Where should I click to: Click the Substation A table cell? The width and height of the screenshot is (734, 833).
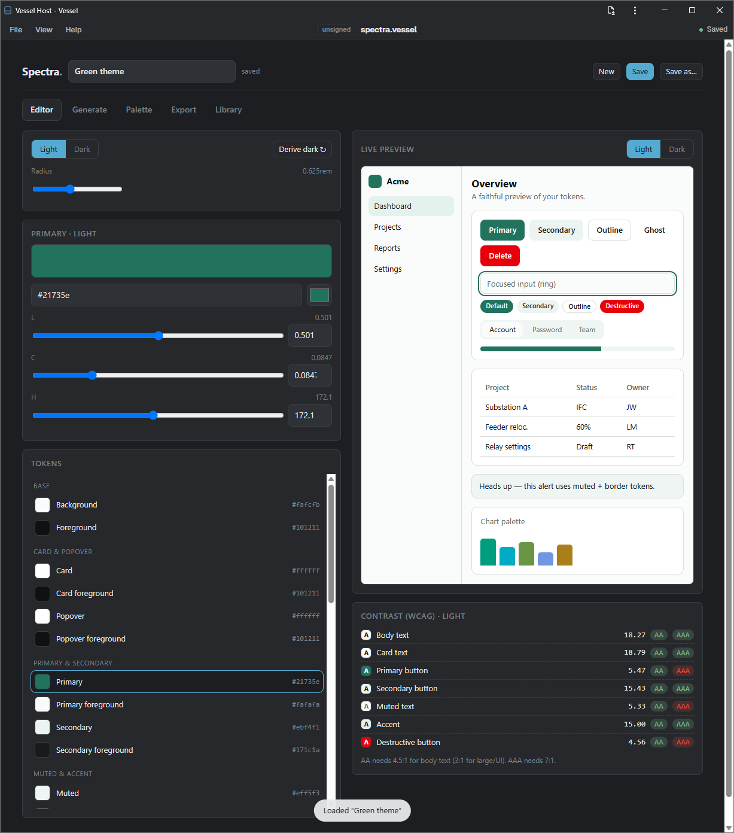[x=506, y=408]
